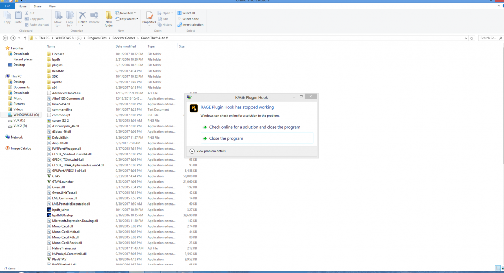The image size is (504, 273).
Task: Switch to the Share ribbon tab
Action: pos(38,6)
